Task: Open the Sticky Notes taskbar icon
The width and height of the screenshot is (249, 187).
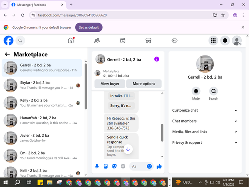Action: click(x=40, y=182)
